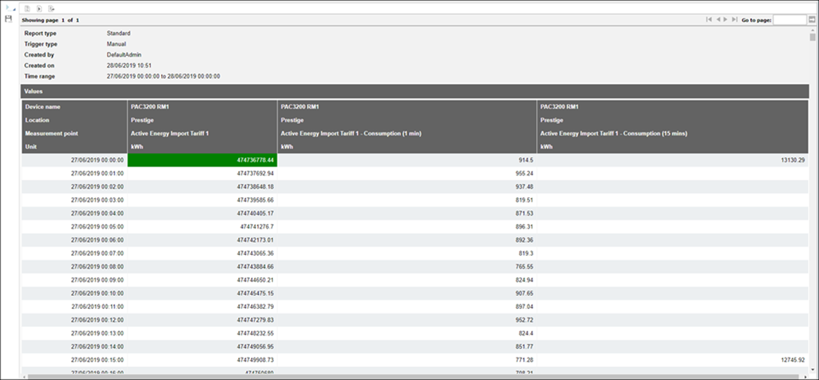The width and height of the screenshot is (819, 380).
Task: Go to the next report page
Action: (725, 20)
